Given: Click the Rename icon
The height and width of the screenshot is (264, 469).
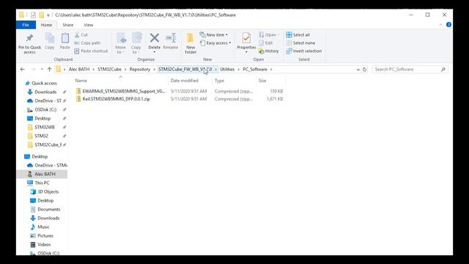Looking at the screenshot, I should pyautogui.click(x=171, y=38).
